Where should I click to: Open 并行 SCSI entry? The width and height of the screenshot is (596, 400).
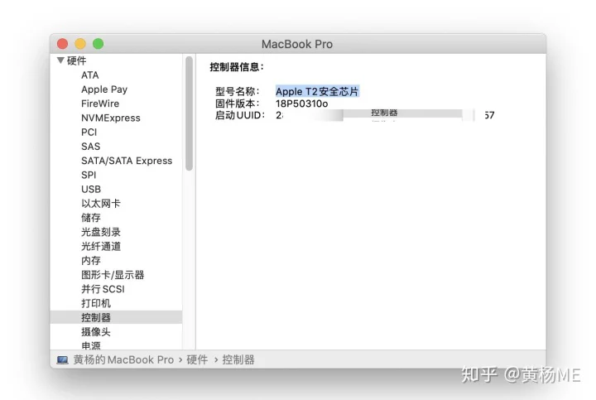(103, 289)
